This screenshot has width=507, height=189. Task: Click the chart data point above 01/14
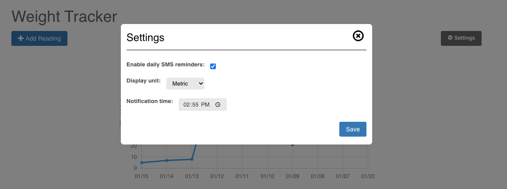coord(167,160)
